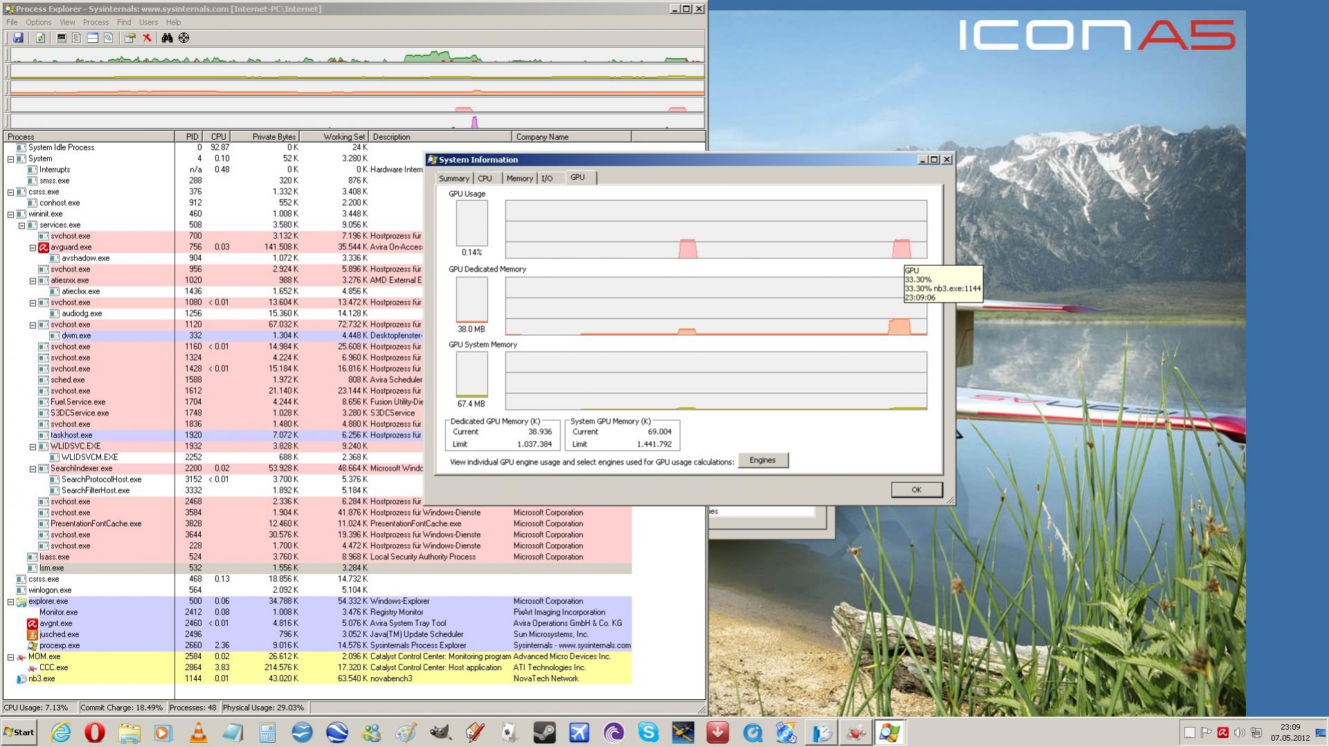The width and height of the screenshot is (1329, 747).
Task: Switch to the I/O tab
Action: coord(547,179)
